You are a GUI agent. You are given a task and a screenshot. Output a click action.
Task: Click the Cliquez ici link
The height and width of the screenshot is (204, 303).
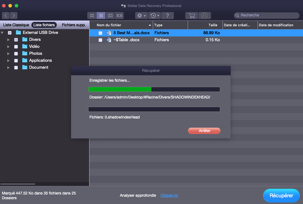(x=169, y=195)
